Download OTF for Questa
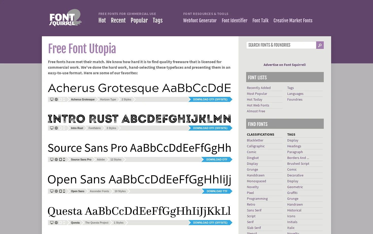 click(210, 223)
